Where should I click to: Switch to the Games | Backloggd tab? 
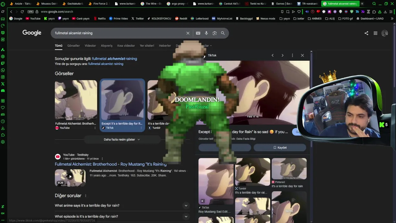[282, 4]
